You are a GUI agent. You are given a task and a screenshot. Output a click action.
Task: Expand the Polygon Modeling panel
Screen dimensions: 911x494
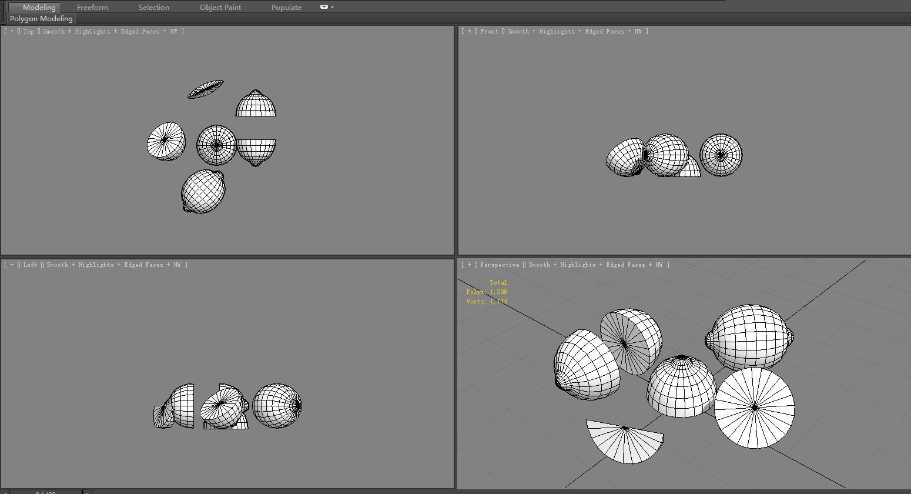[x=41, y=19]
